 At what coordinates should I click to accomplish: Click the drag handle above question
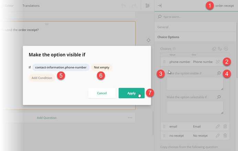(x=46, y=24)
